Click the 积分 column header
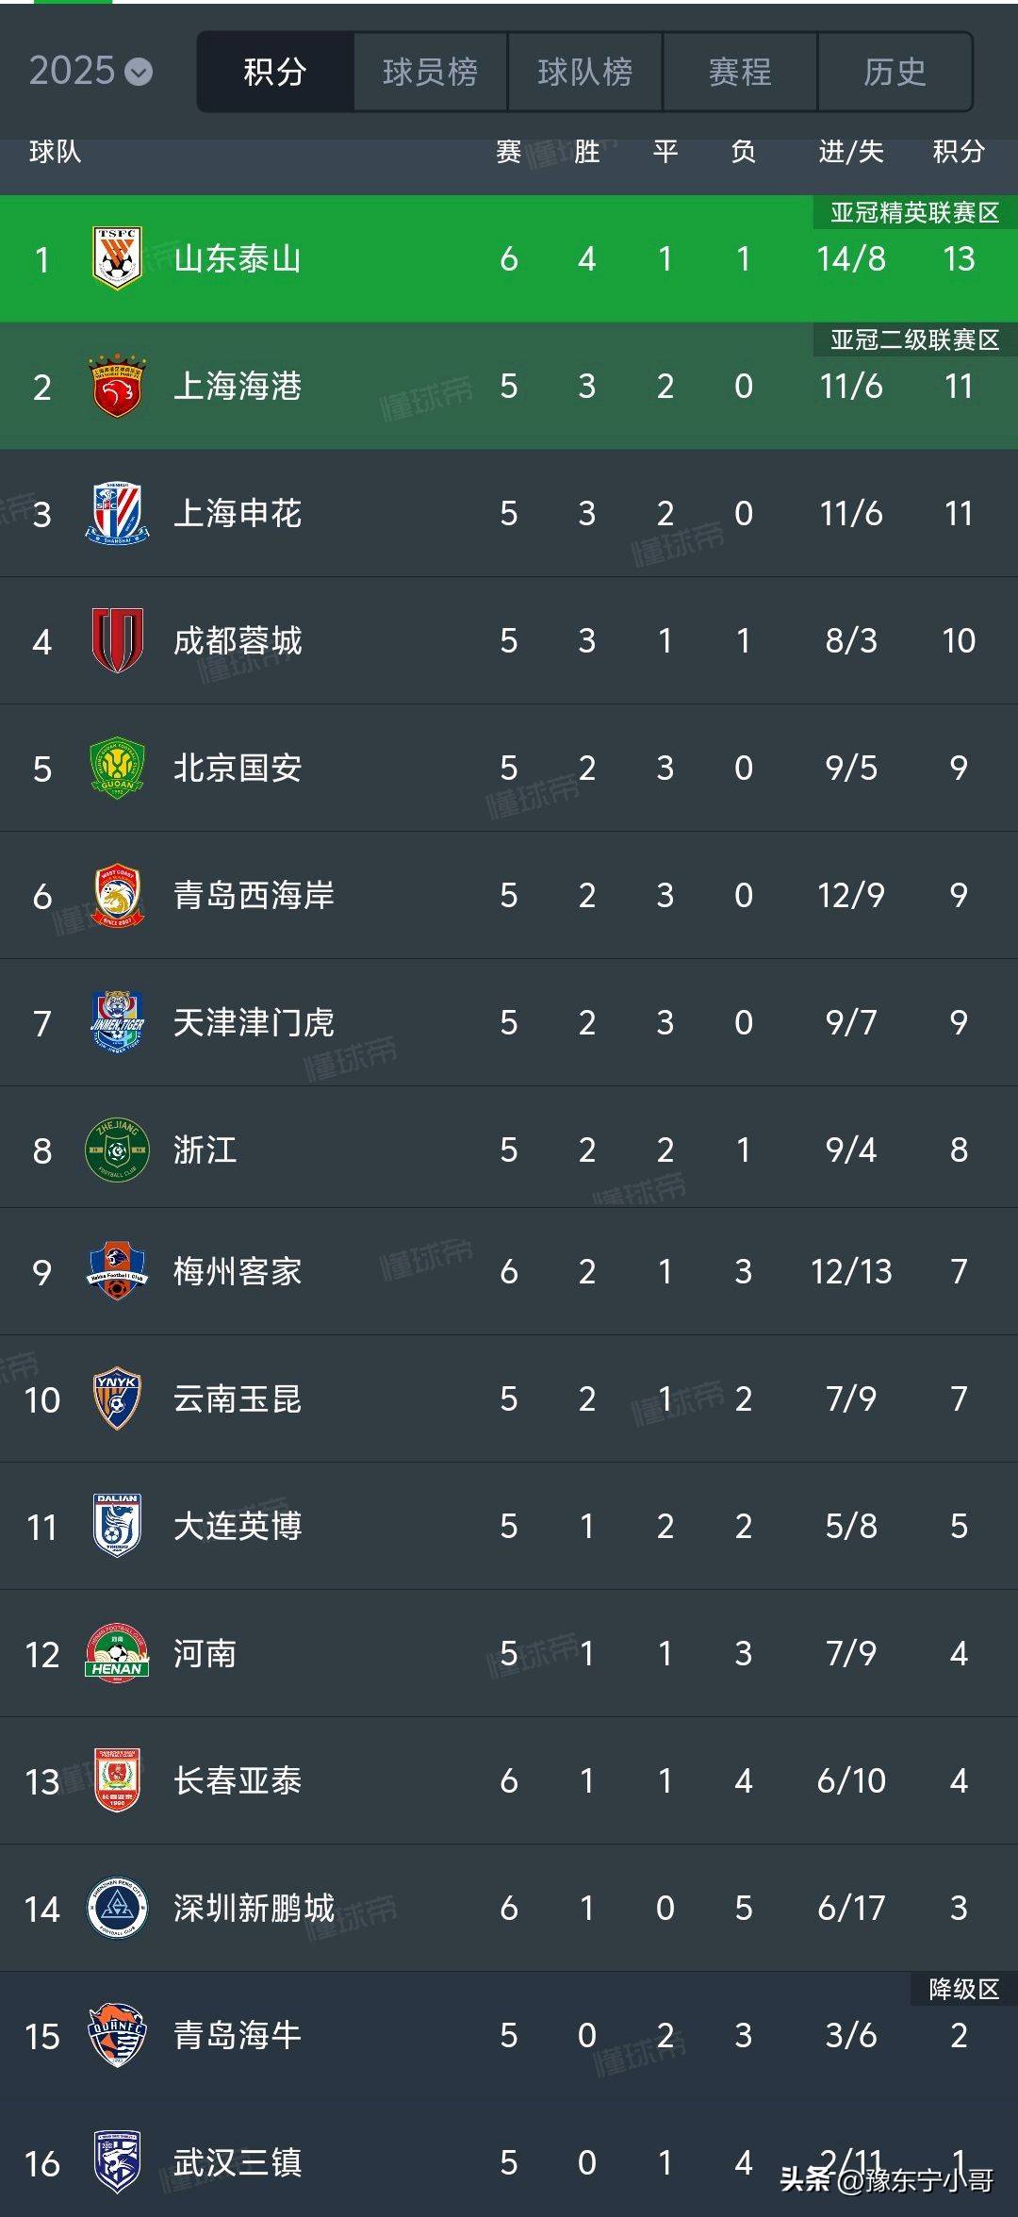Screen dimensions: 1018x2217 pos(958,151)
